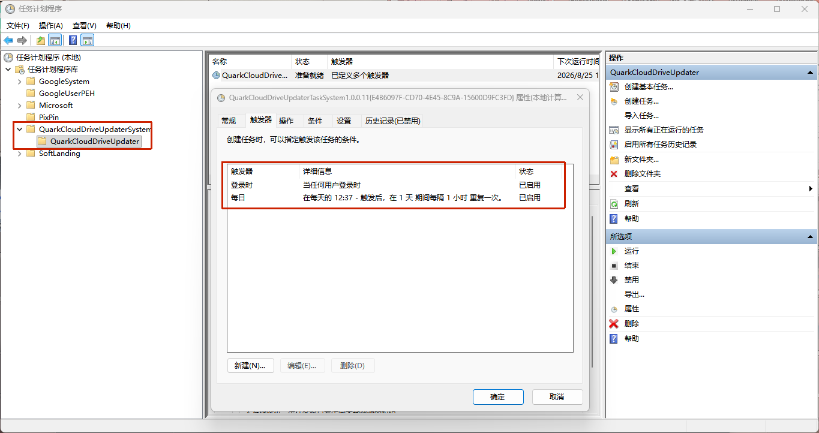Select the 触发器 tab in properties dialog
This screenshot has height=433, width=819.
[x=260, y=120]
